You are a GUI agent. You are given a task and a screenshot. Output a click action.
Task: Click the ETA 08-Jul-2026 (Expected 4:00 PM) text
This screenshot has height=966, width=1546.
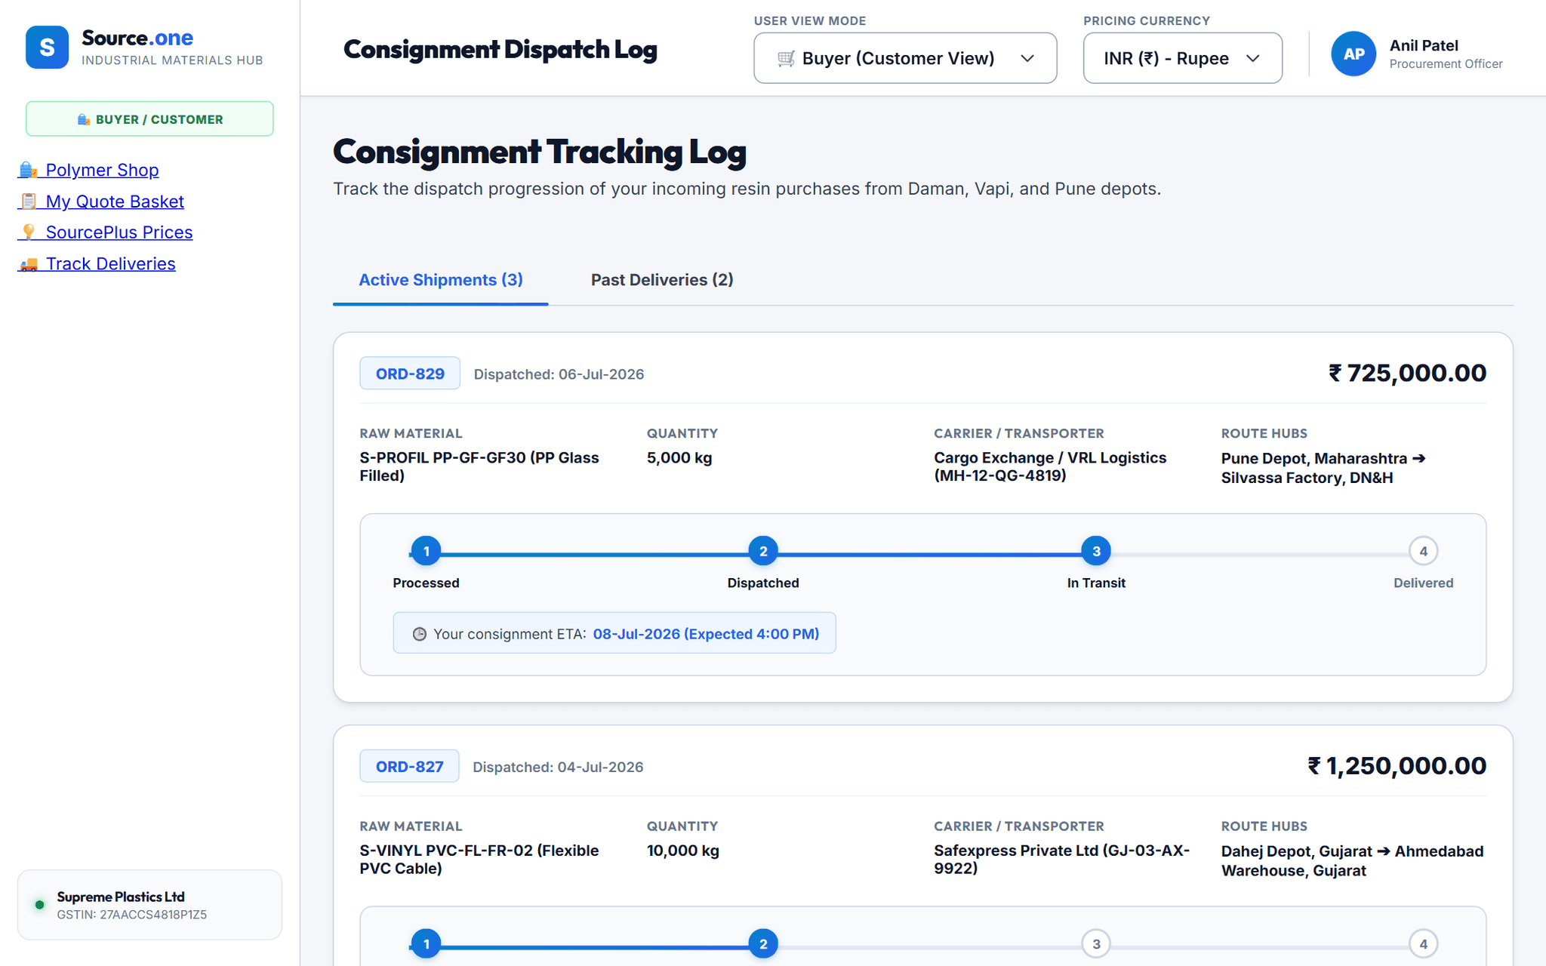click(x=706, y=634)
